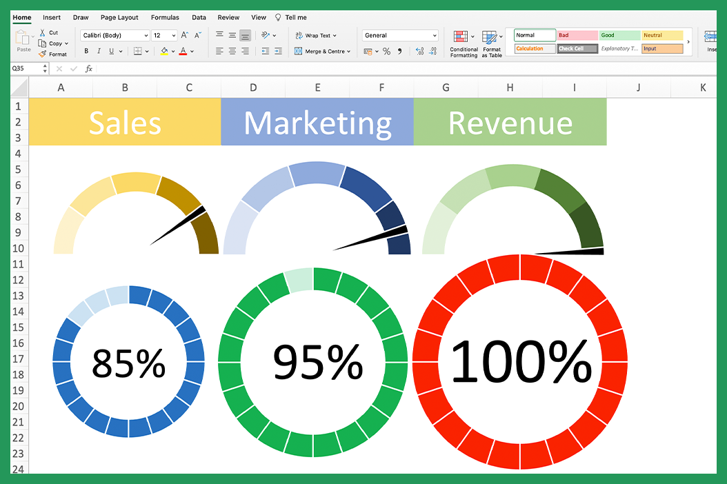Image resolution: width=727 pixels, height=484 pixels.
Task: Select the Italic formatting icon
Action: coord(97,51)
